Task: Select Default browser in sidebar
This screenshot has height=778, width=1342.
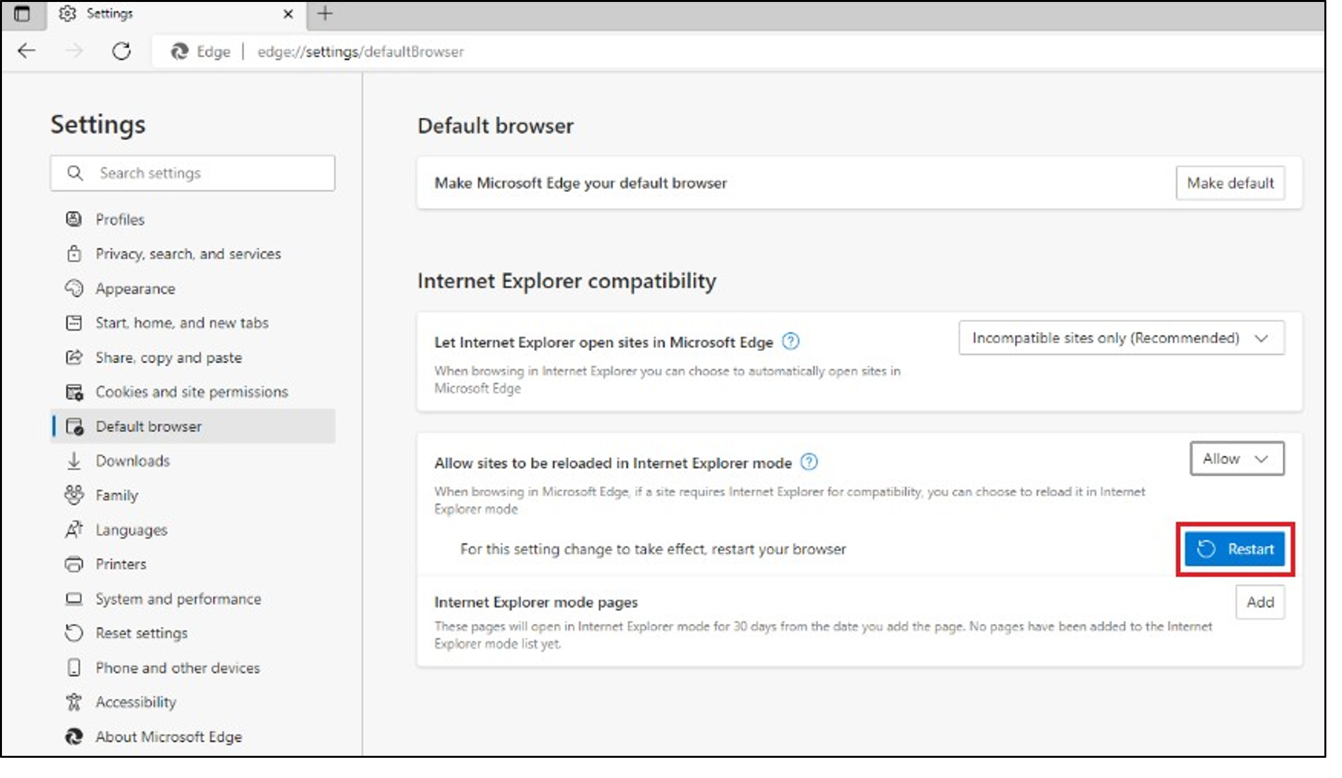Action: click(x=193, y=426)
